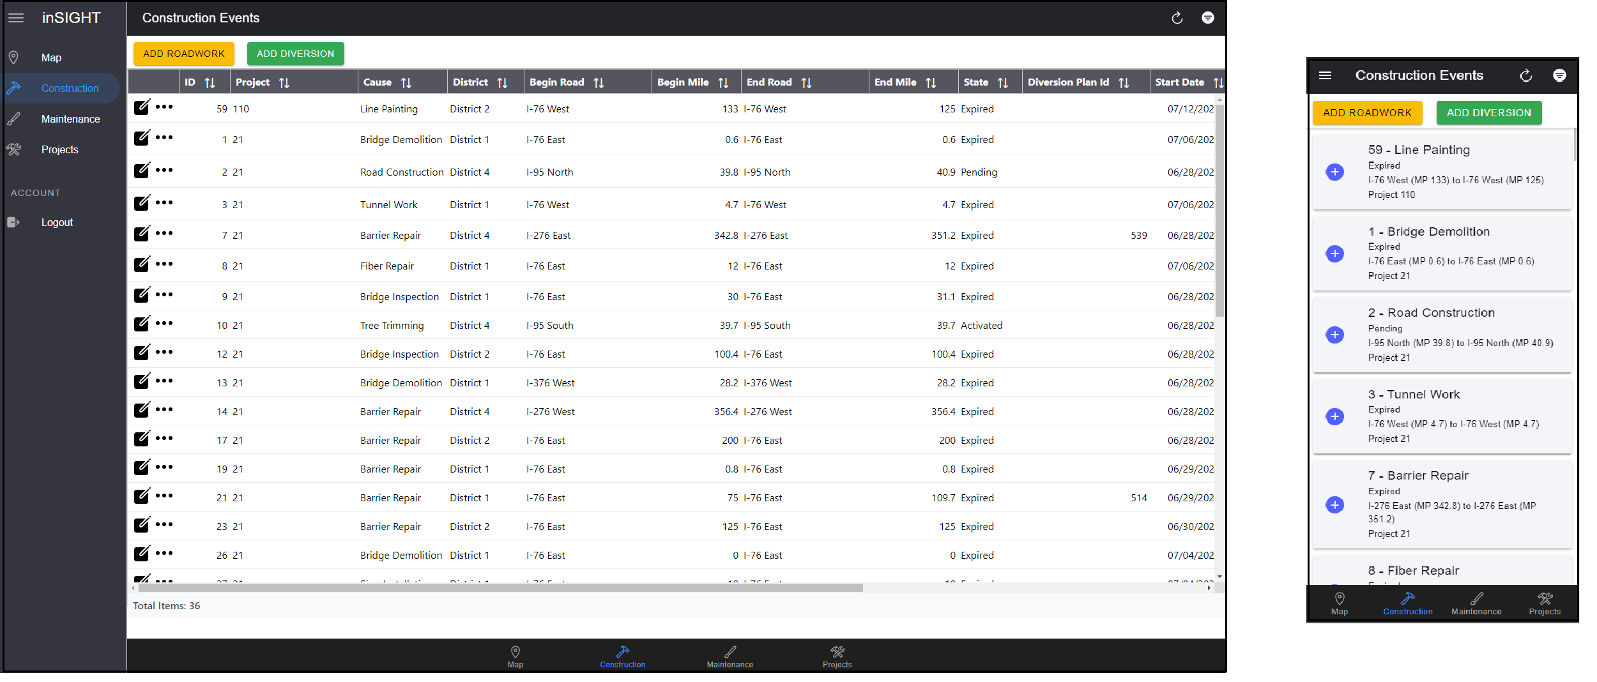Click the table's vertical scrollbar thumb

(1219, 211)
